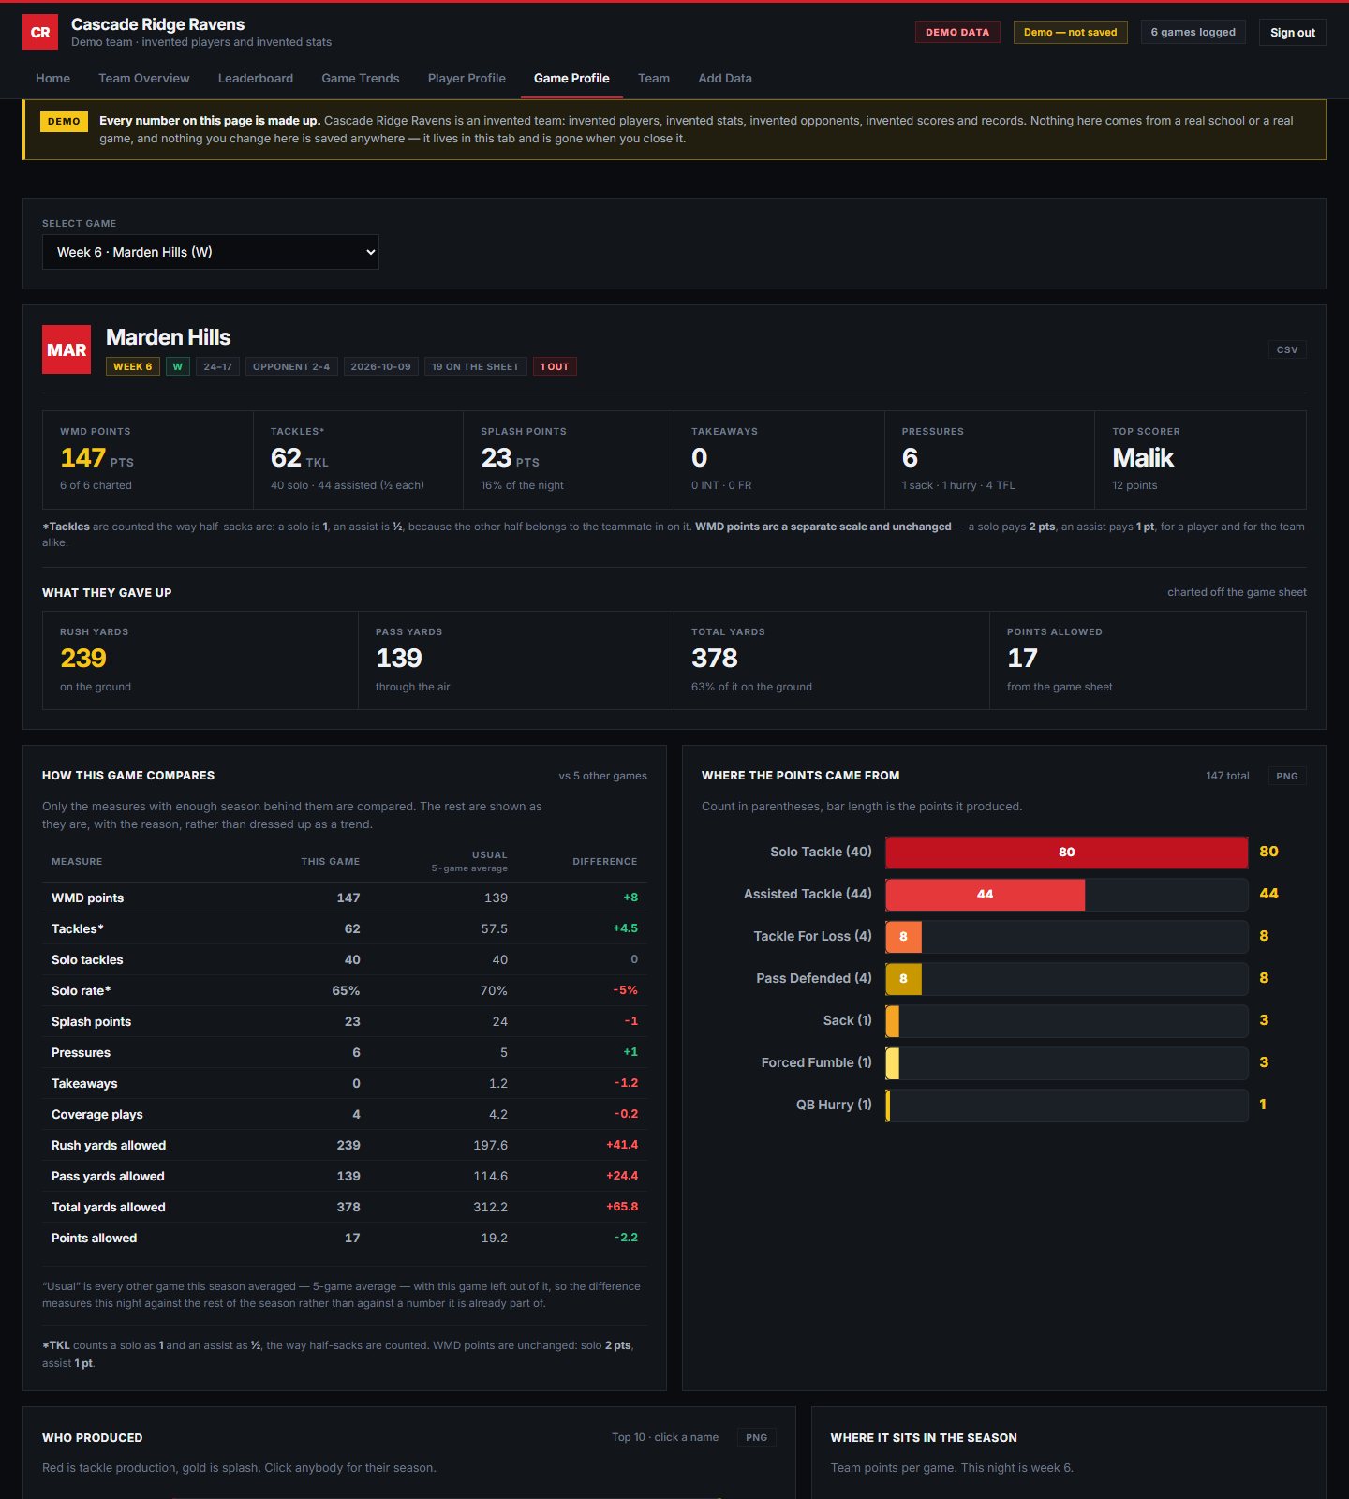Open the Game Trends tab
Screen dimensions: 1349x1499
pyautogui.click(x=361, y=79)
